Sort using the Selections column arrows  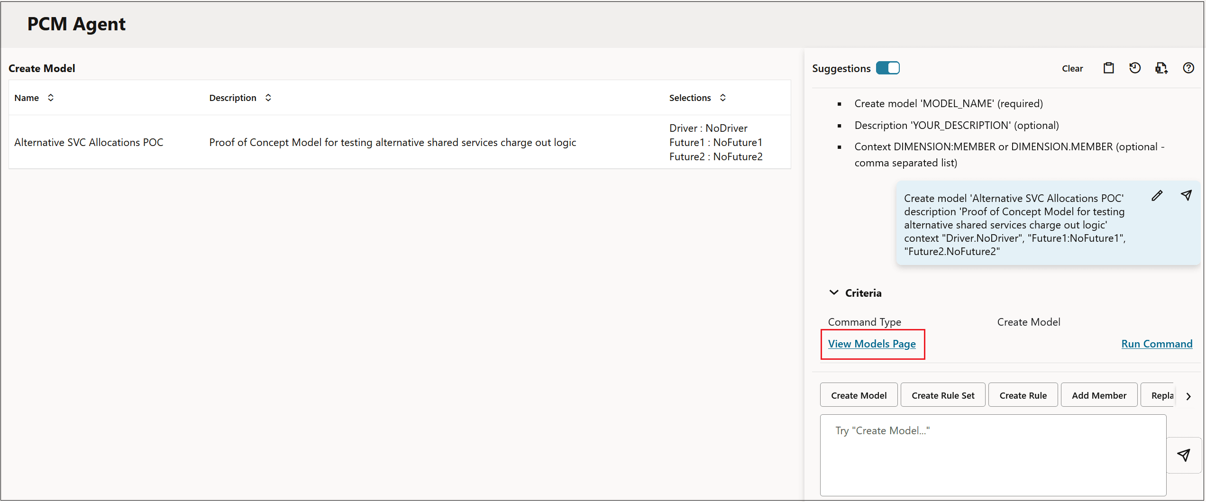[x=723, y=98]
